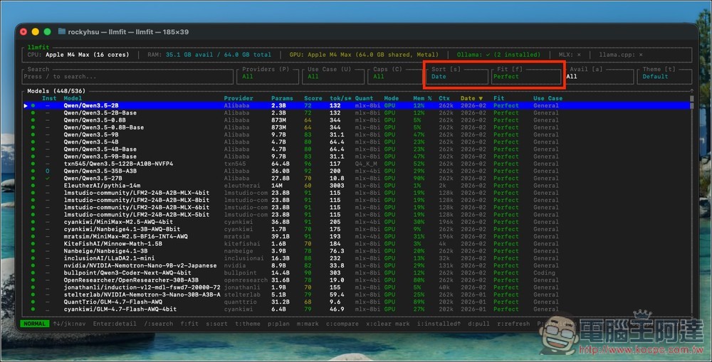Click the NORMAL mode badge in status bar
The image size is (712, 362).
pos(34,324)
